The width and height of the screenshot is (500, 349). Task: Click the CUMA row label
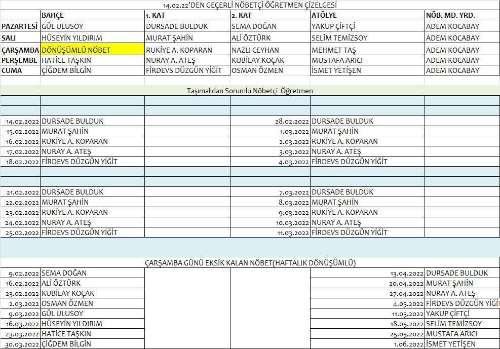[x=20, y=70]
